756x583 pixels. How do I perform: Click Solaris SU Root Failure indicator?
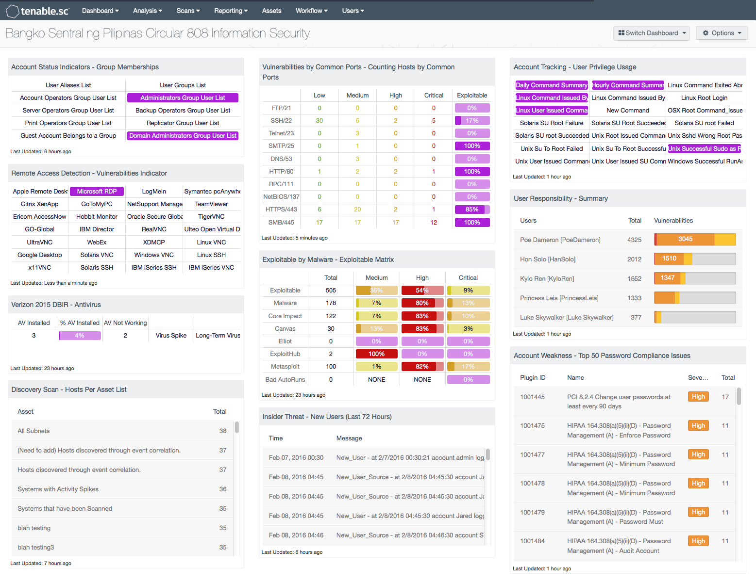point(552,123)
